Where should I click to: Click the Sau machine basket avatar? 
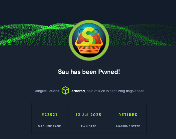pos(89,40)
